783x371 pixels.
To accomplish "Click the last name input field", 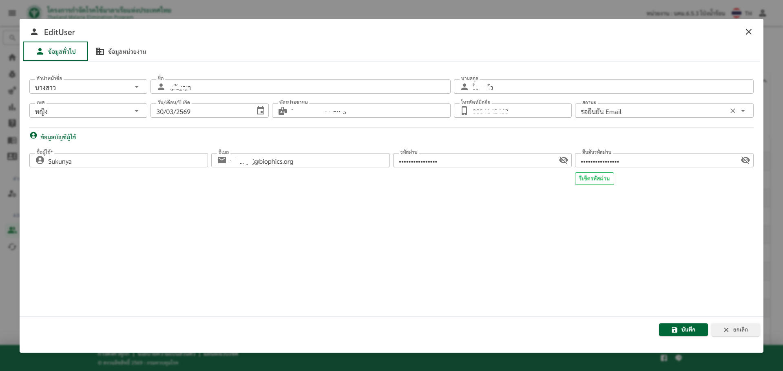I will [x=612, y=87].
